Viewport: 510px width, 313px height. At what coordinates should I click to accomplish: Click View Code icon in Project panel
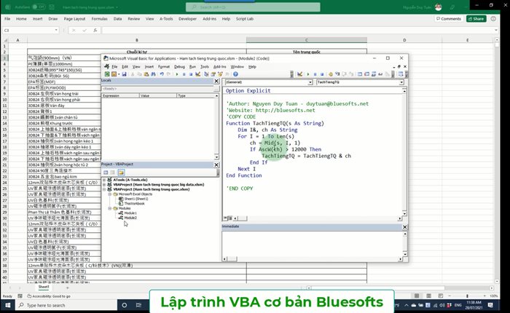[105, 172]
